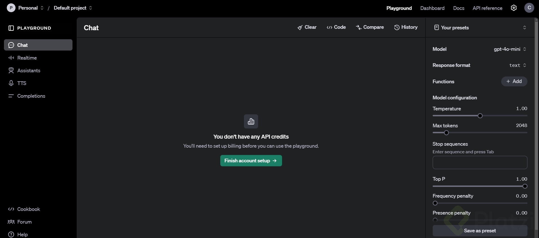
Task: Click the History toolbar label
Action: [409, 27]
